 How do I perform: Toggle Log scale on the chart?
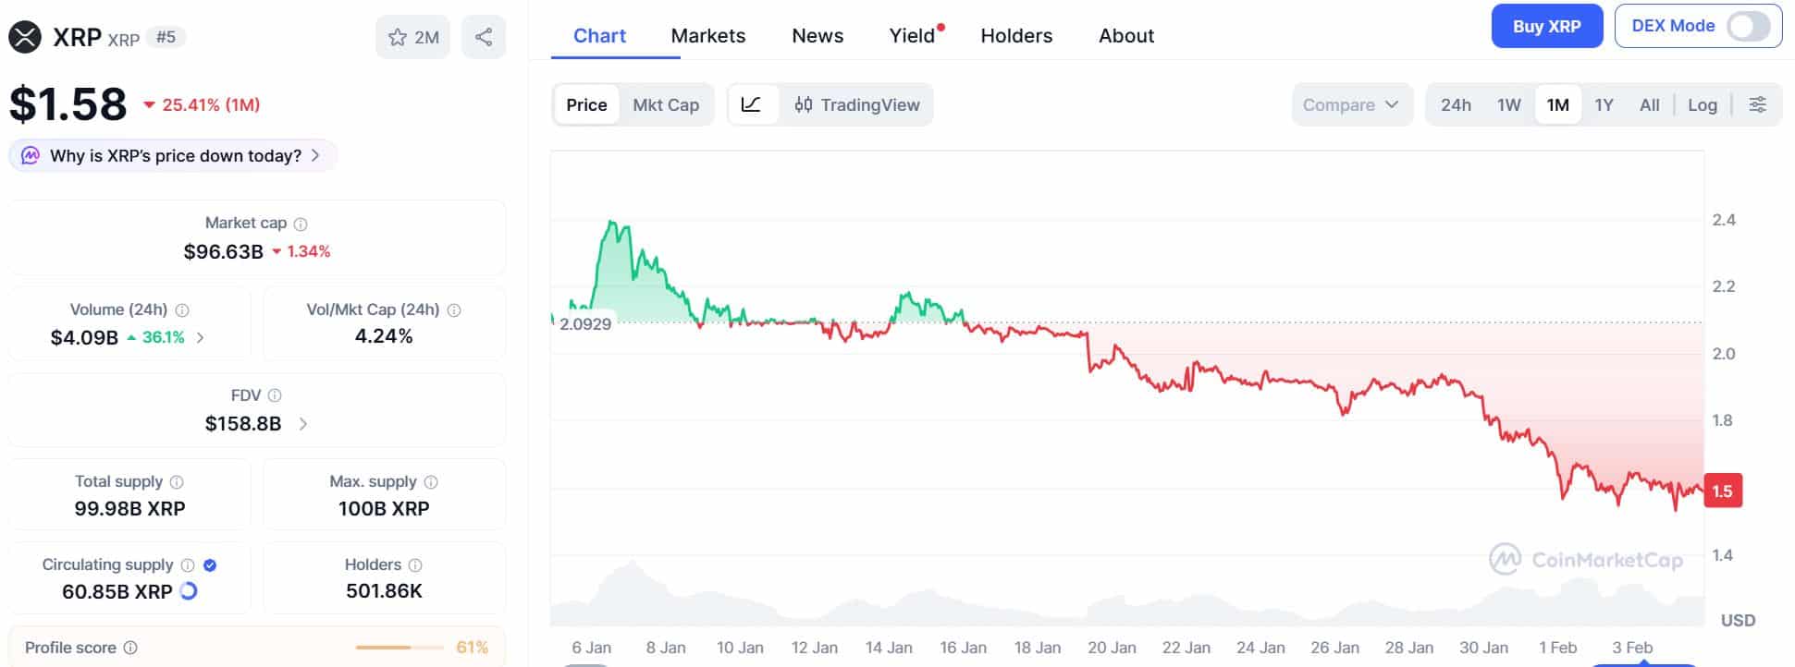(x=1703, y=104)
